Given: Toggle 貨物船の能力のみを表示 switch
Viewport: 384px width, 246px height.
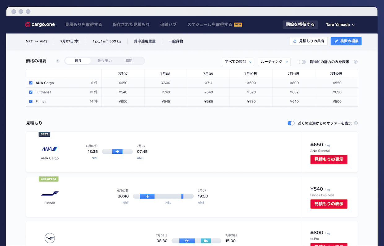Looking at the screenshot, I should tap(302, 62).
